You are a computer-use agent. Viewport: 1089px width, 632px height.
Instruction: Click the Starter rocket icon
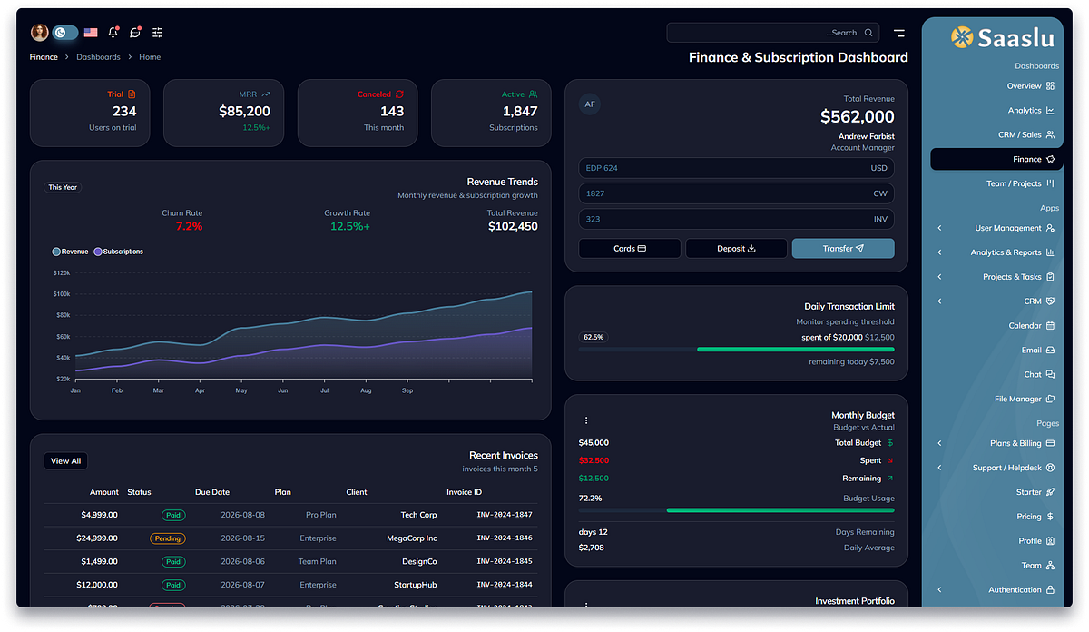[1050, 492]
